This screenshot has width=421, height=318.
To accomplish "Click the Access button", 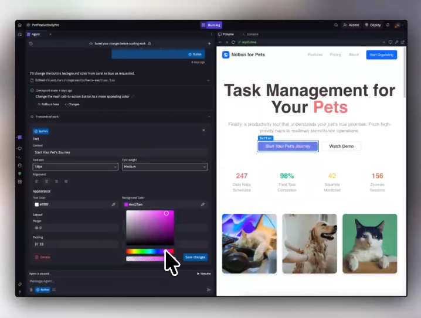I will (351, 25).
